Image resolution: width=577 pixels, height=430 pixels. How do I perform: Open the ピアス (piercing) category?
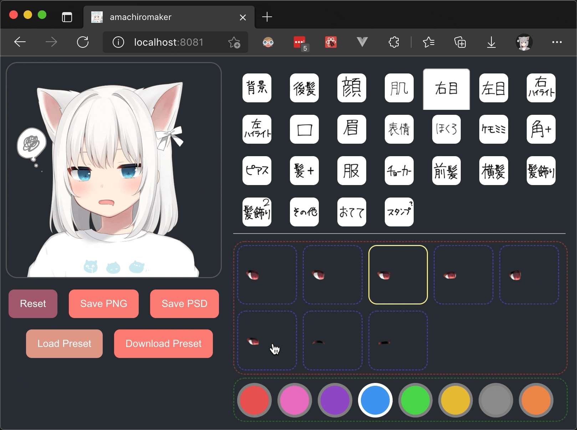click(x=257, y=171)
